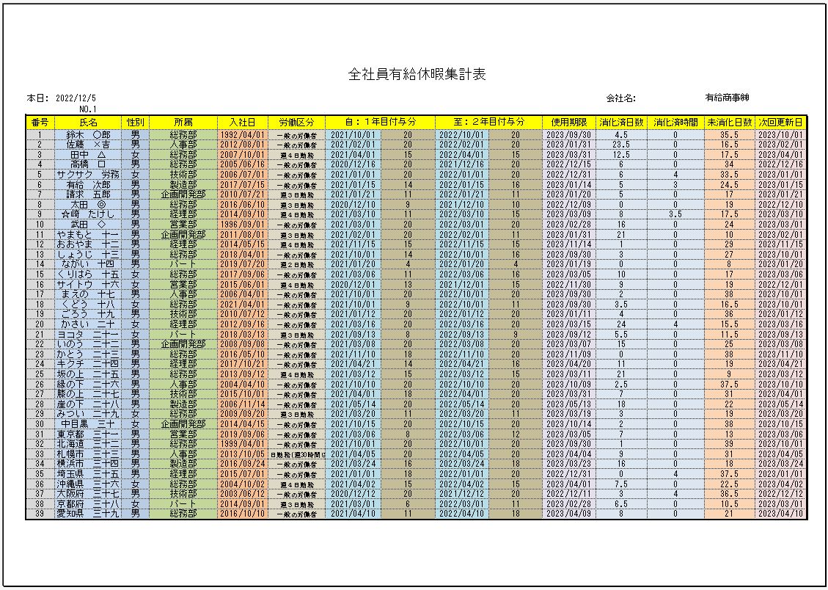
Task: Select the hire date 2017/07/15
Action: click(x=243, y=184)
